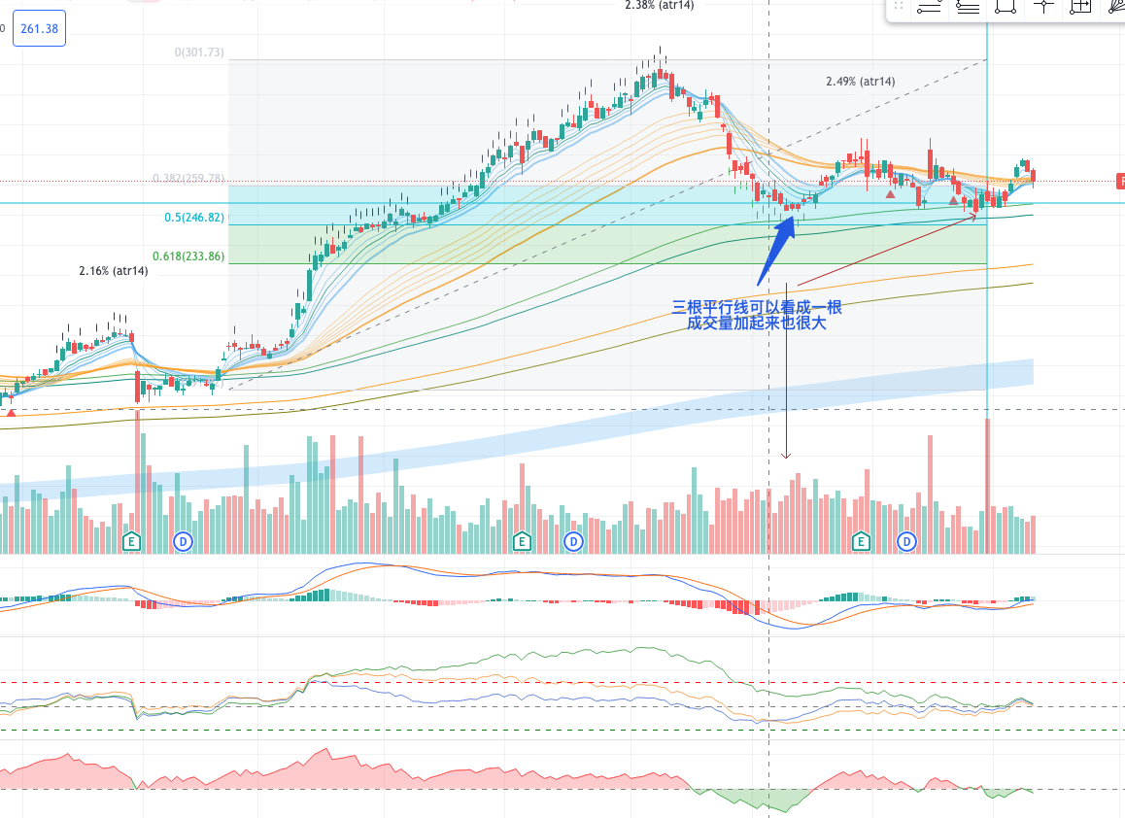Select the Fib retracement tool icon

click(967, 8)
